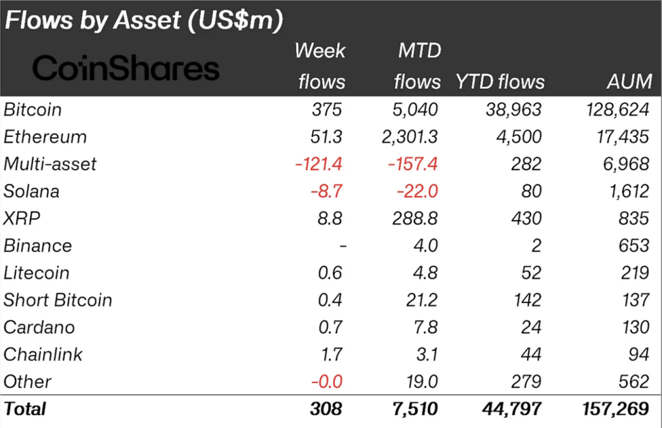Select the Week flows column header

coord(320,66)
